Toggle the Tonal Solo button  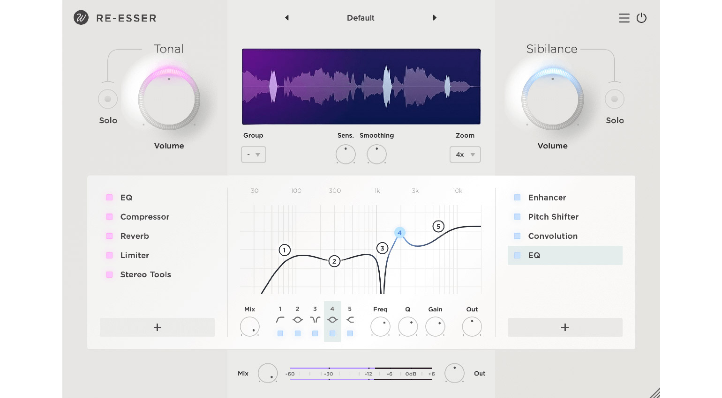[x=108, y=99]
